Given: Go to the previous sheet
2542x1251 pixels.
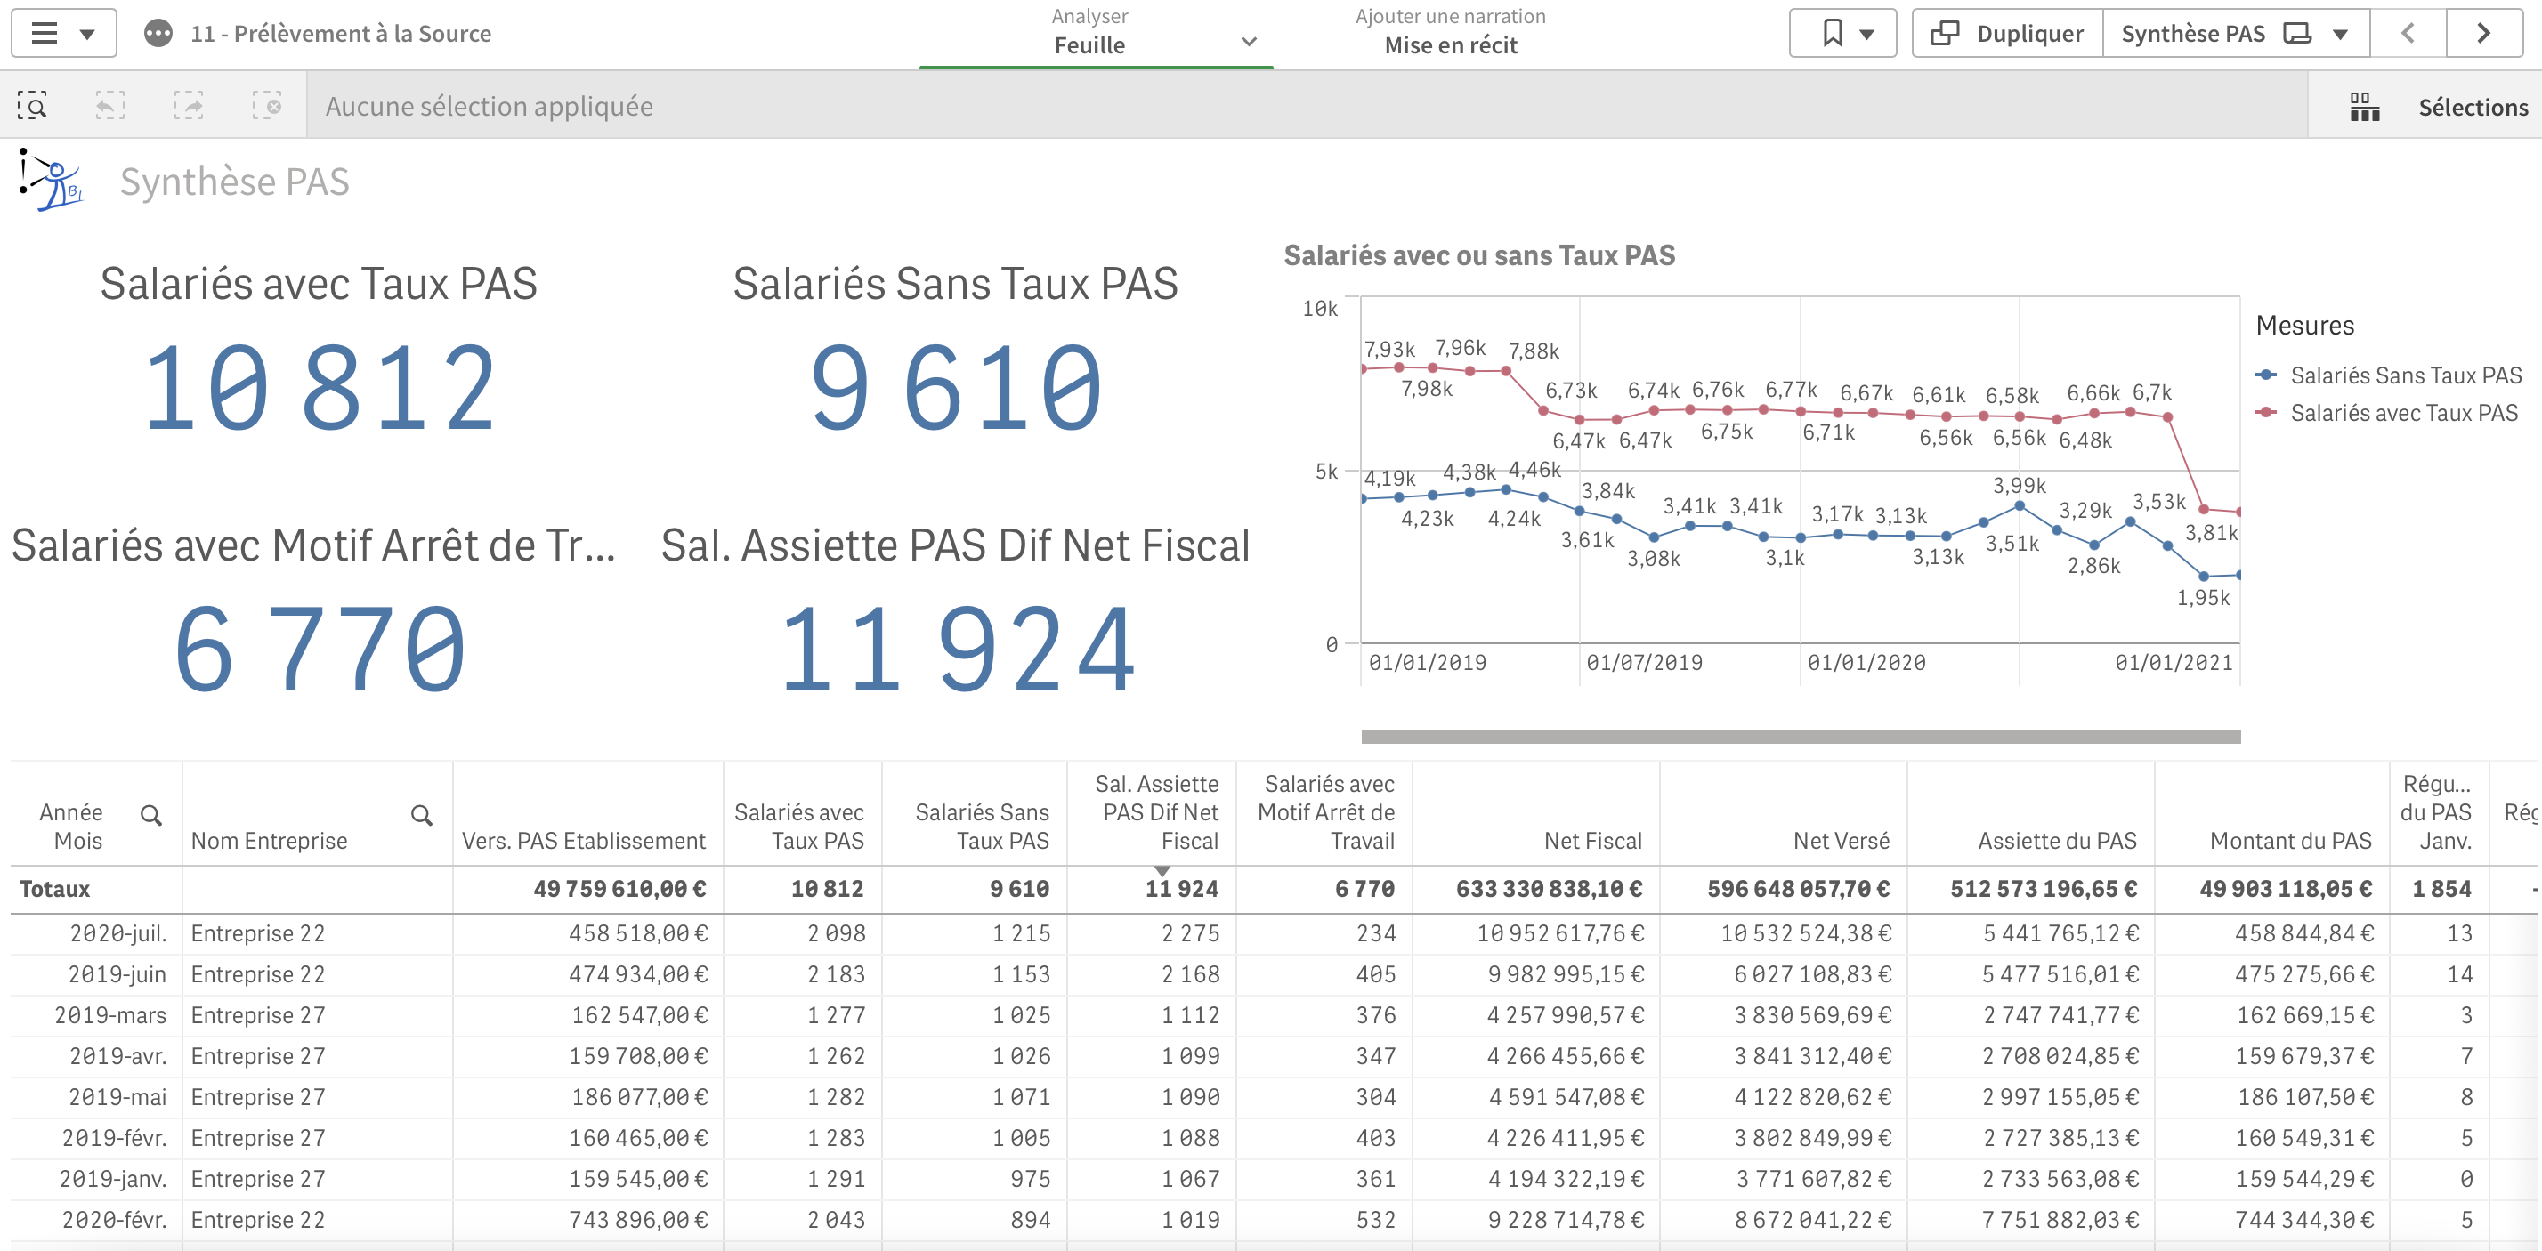Looking at the screenshot, I should pyautogui.click(x=2408, y=34).
